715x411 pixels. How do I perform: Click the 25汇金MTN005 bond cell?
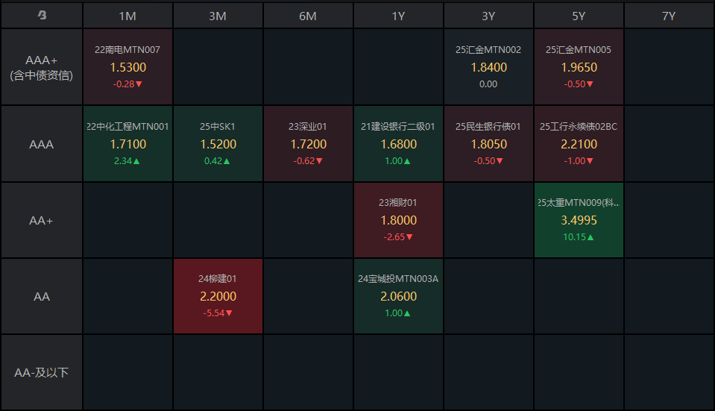pos(579,67)
